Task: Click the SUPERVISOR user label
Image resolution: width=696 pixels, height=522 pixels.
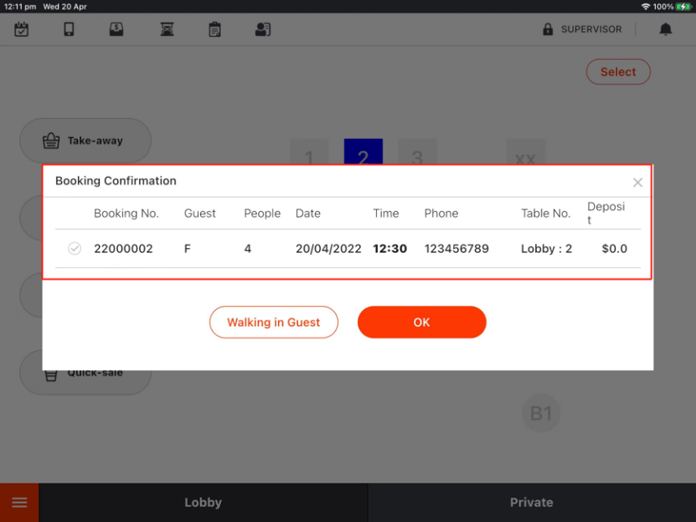Action: coord(591,29)
